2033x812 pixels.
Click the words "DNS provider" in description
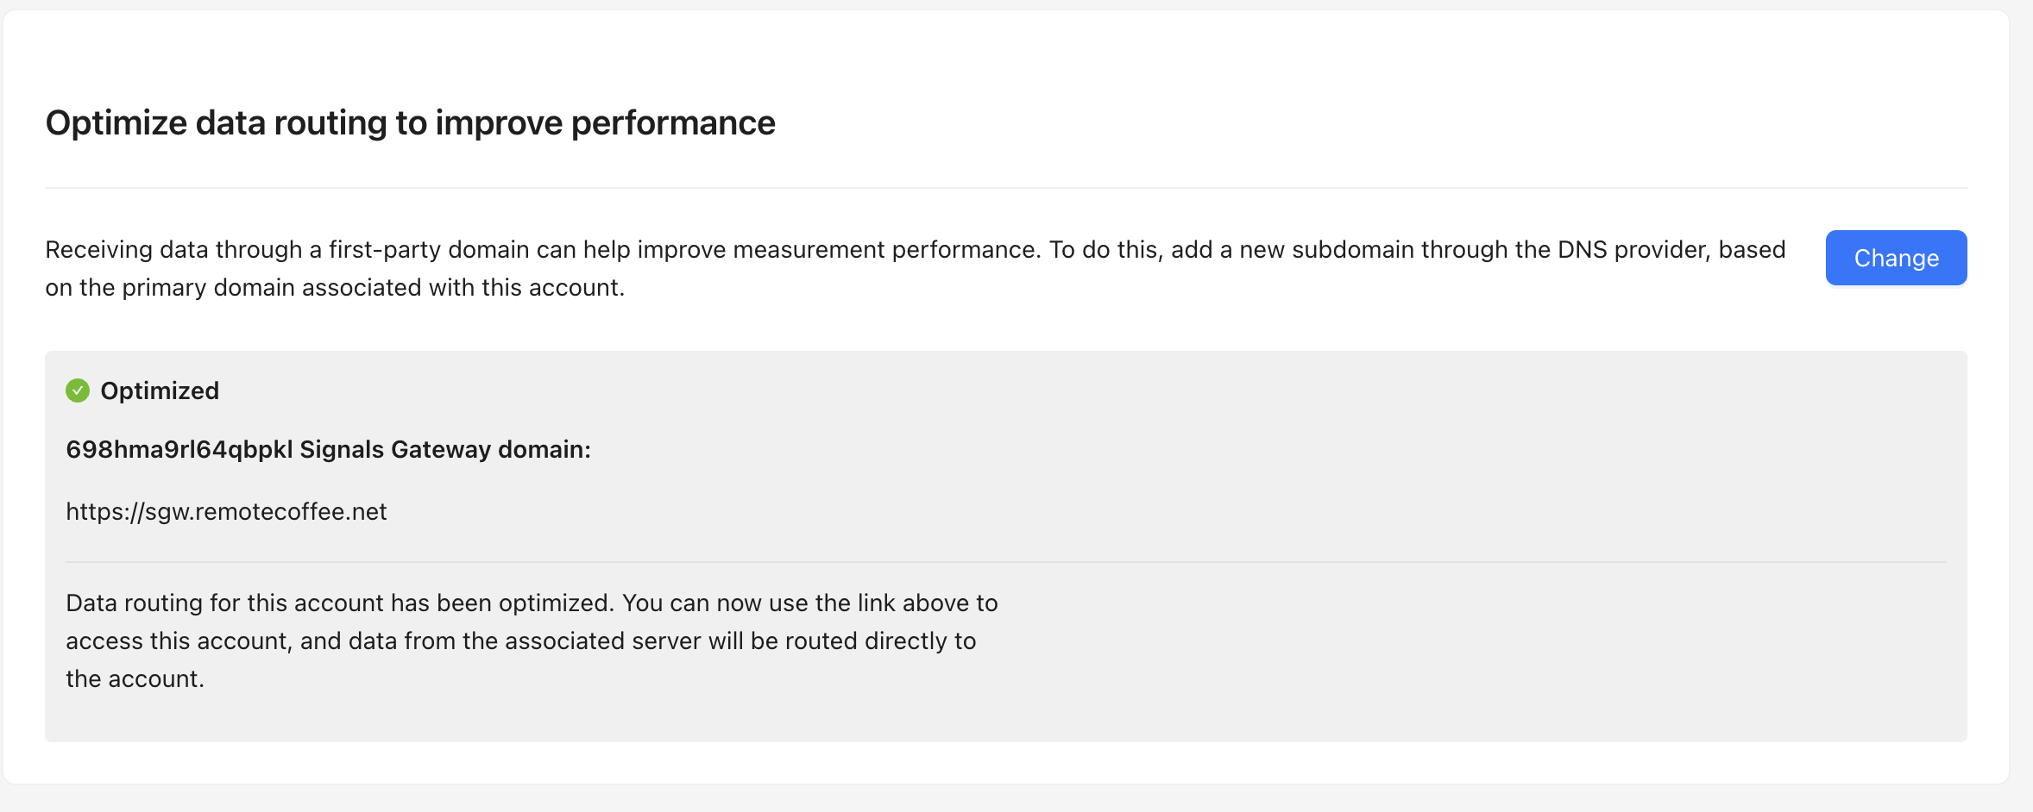(x=1633, y=250)
